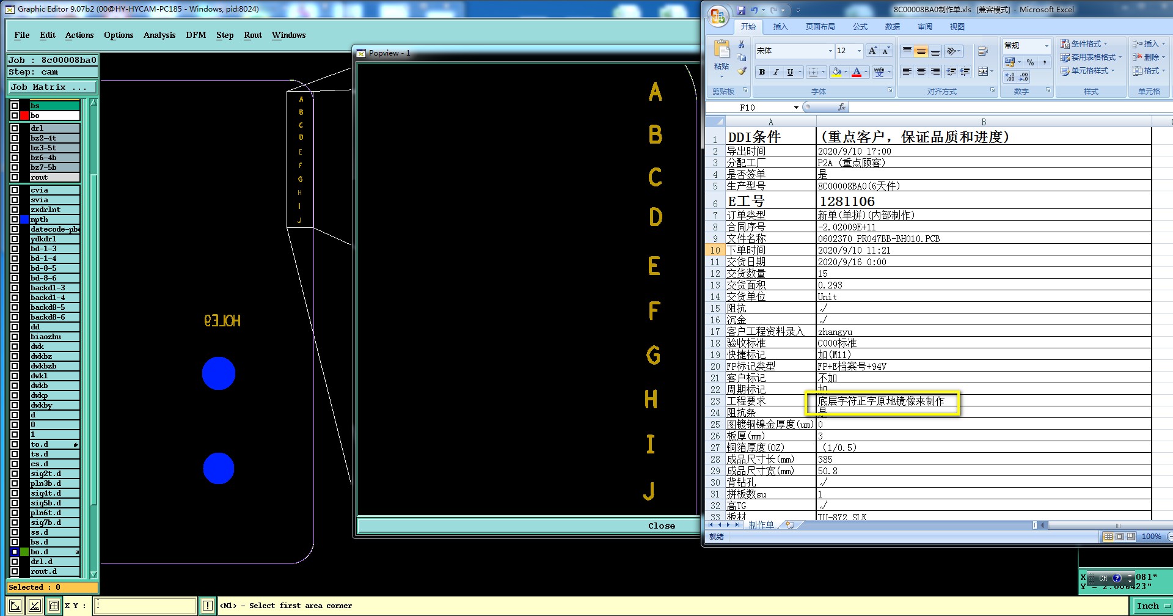Toggle bold formatting in Excel
The image size is (1173, 616).
[762, 72]
